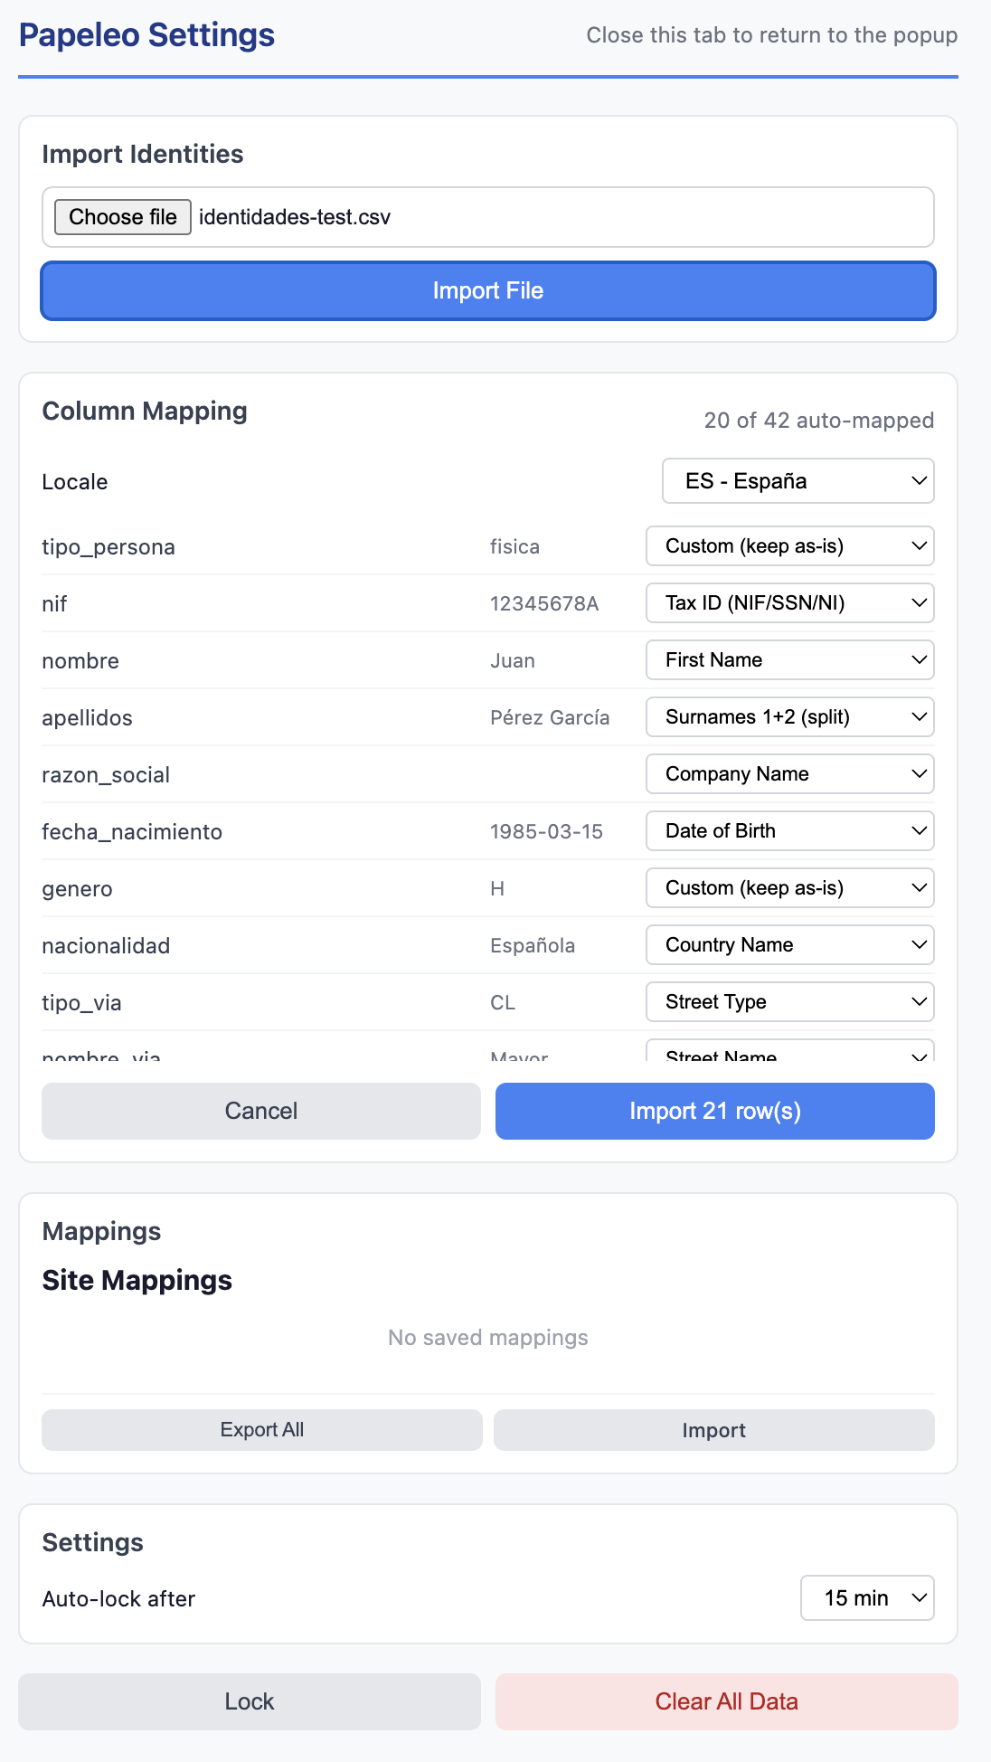This screenshot has width=991, height=1762.
Task: Click the Import mappings button
Action: [x=713, y=1430]
